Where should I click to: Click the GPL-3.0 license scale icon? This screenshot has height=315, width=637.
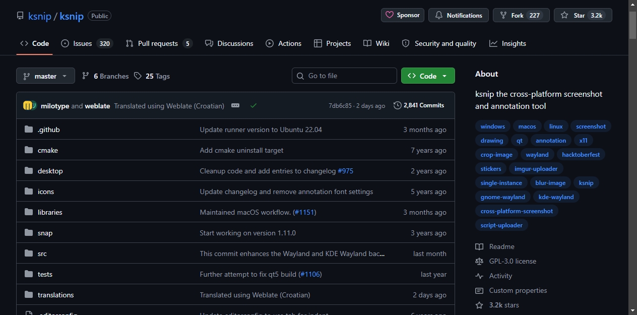click(x=479, y=261)
